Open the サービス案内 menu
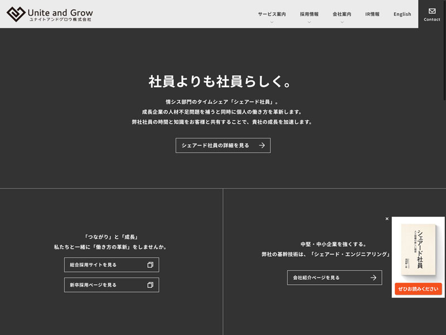The image size is (446, 335). pyautogui.click(x=272, y=14)
